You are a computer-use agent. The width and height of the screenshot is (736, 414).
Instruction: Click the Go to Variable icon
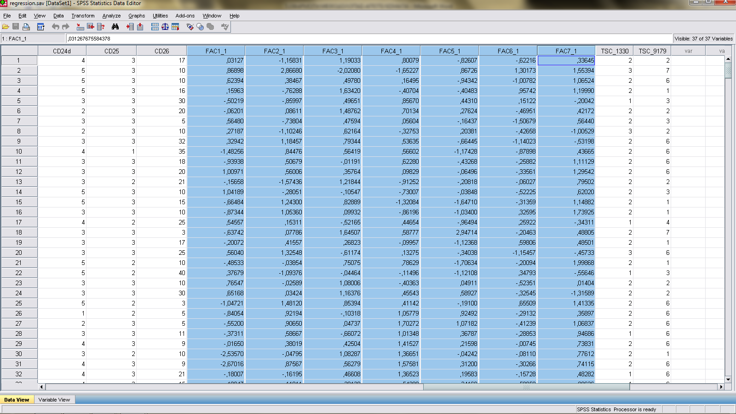point(91,27)
